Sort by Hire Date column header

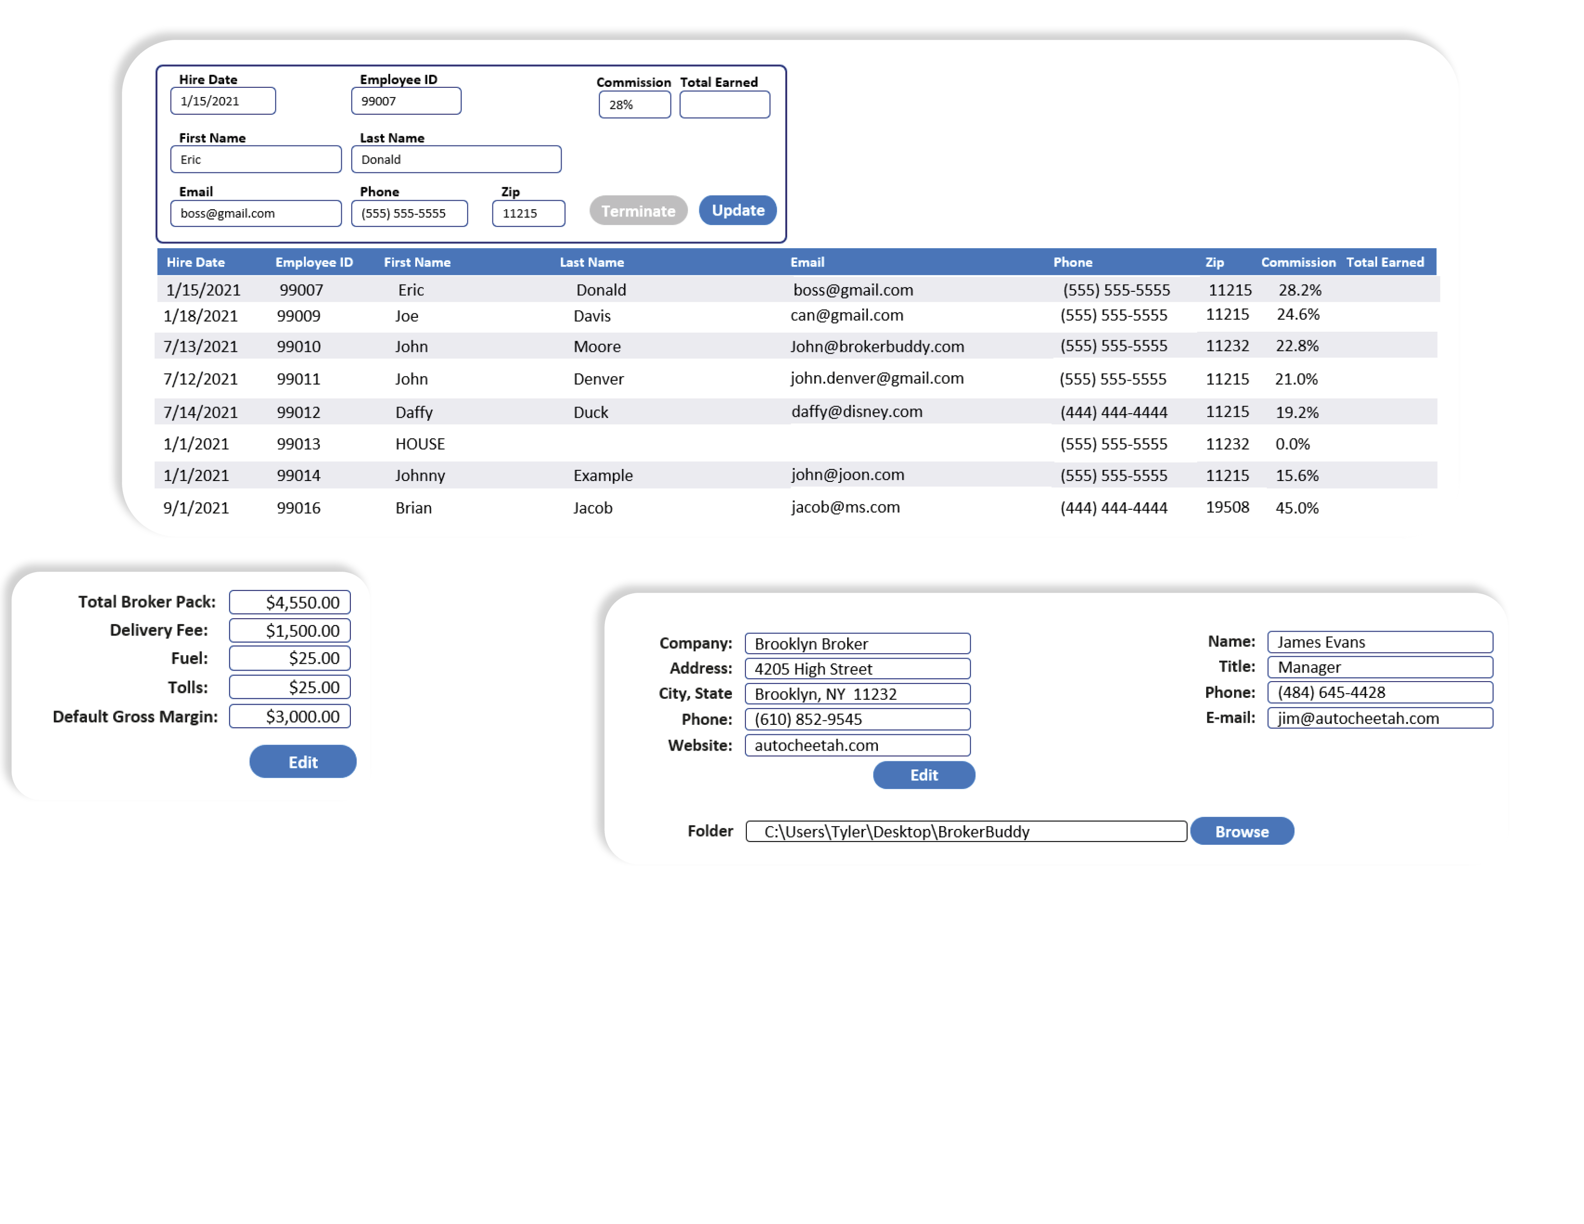196,263
